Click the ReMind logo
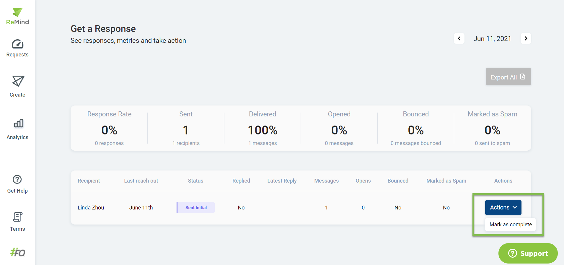Screen dimensions: 564x265 coord(17,16)
